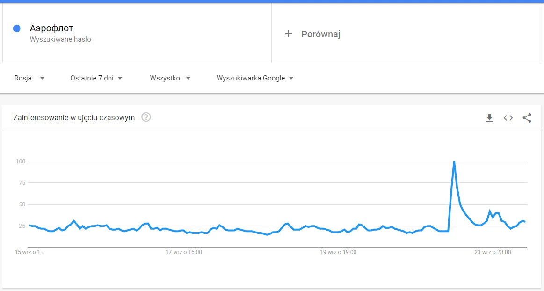The image size is (544, 291).
Task: Download the interest over time chart data
Action: pyautogui.click(x=489, y=118)
